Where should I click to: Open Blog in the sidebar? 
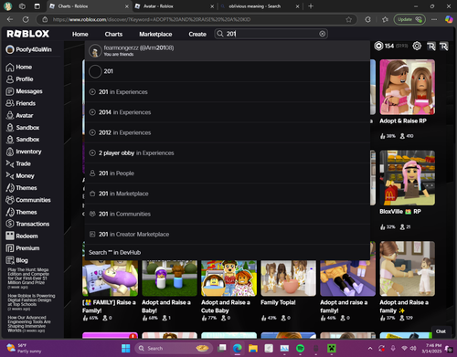[16, 260]
